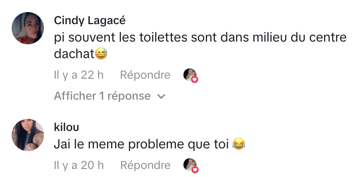Open Cindy Lagacé's profile picture

point(28,28)
